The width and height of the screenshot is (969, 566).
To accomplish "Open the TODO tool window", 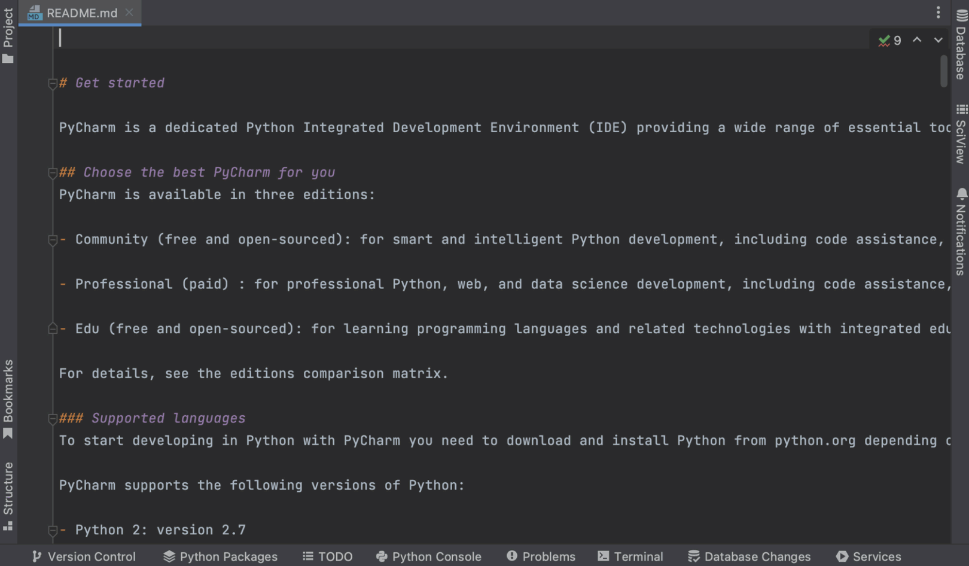I will 328,556.
